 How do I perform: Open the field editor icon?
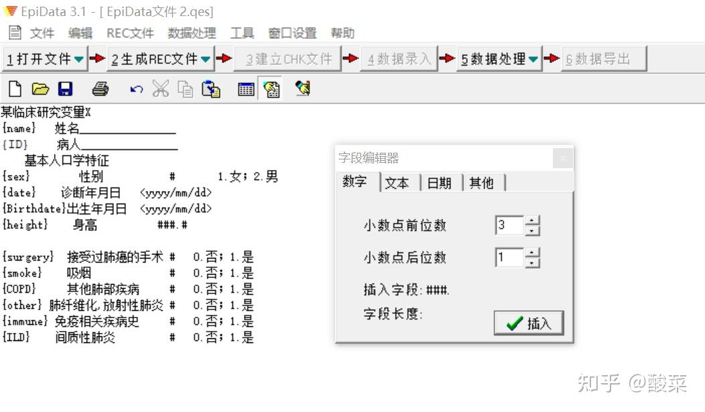(x=271, y=88)
